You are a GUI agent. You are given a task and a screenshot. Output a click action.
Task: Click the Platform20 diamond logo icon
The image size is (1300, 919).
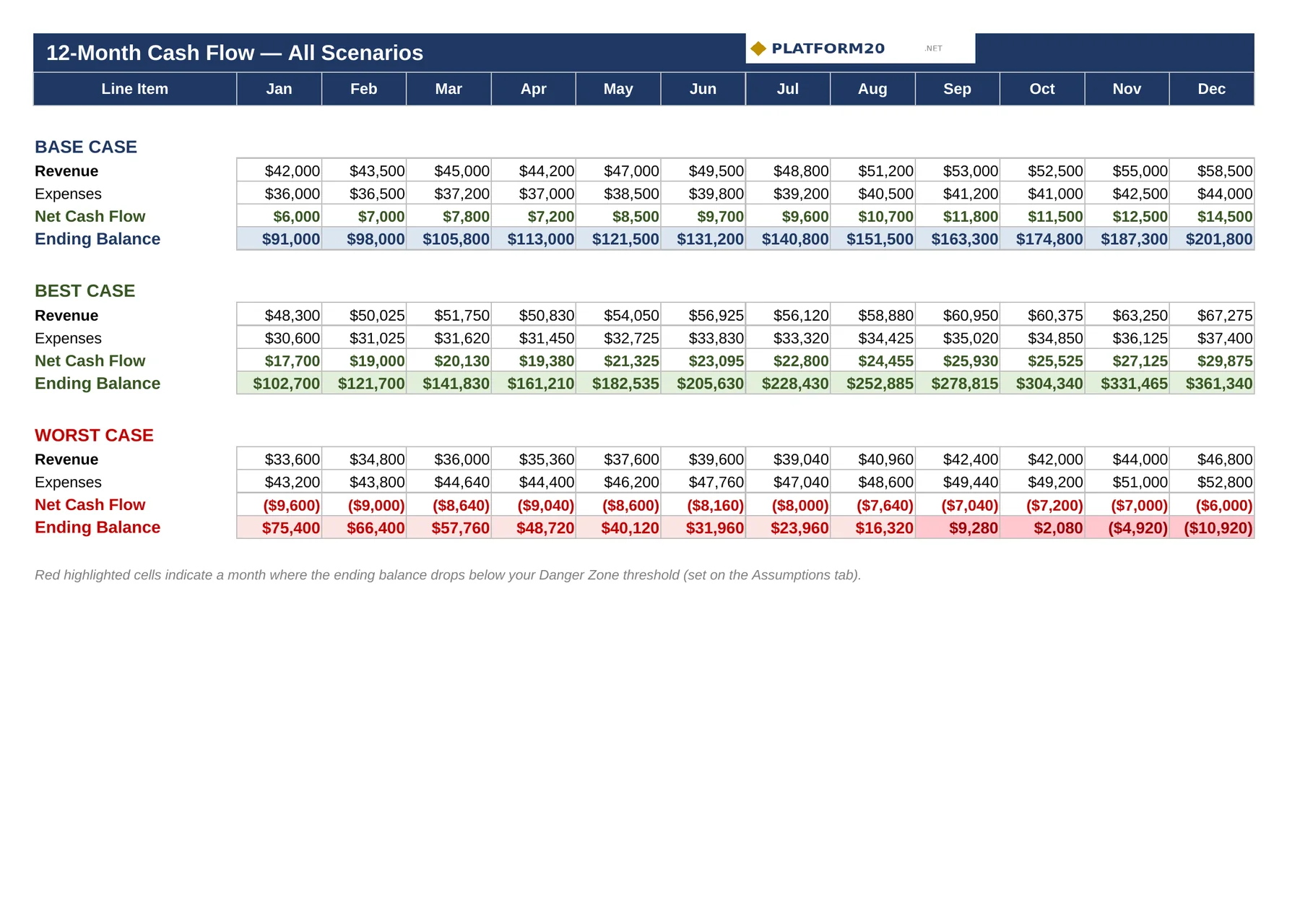coord(758,48)
